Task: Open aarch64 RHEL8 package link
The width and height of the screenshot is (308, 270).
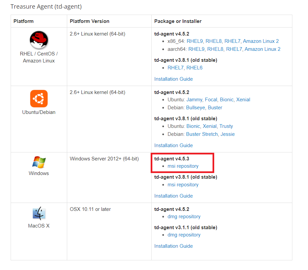Action: pyautogui.click(x=215, y=49)
